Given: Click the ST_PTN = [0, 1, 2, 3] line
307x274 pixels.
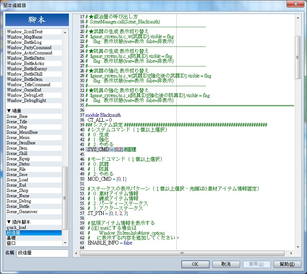Looking at the screenshot, I should 108,213.
